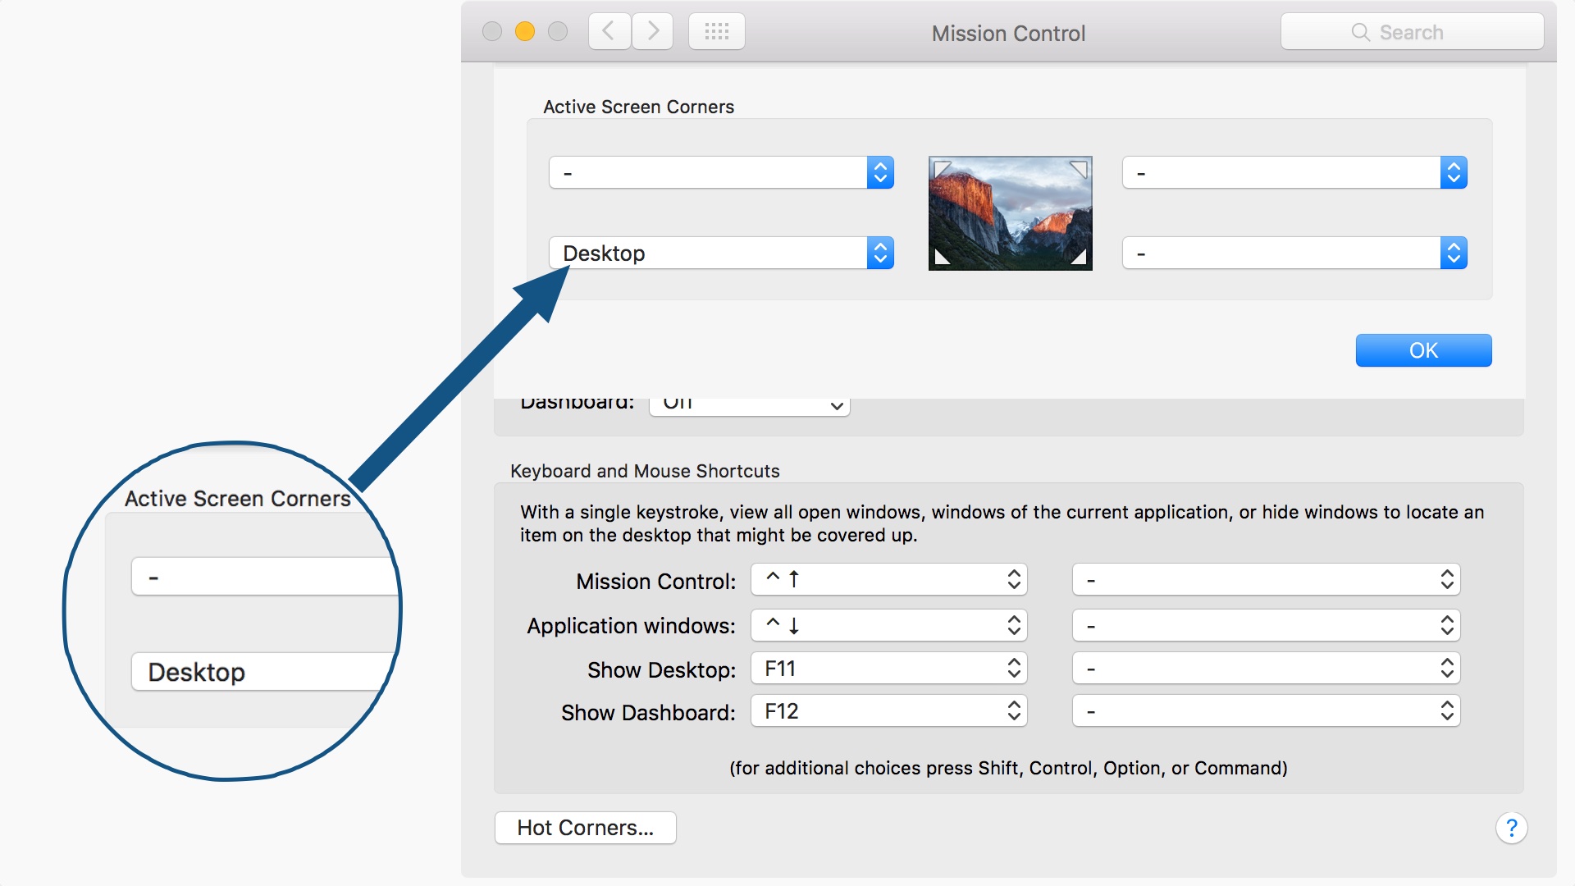Change the Show Desktop F11 shortcut
This screenshot has width=1575, height=886.
tap(888, 668)
